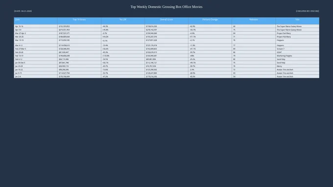This screenshot has width=333, height=187.
Task: Click the Overall Gross column header
Action: [166, 21]
